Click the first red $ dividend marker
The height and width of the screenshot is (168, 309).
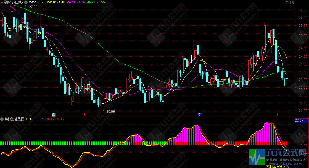(x=85, y=114)
